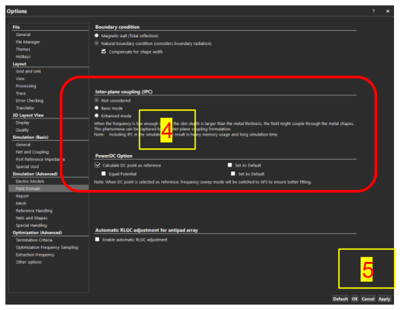Select IPC Not considered option
This screenshot has height=310, width=400.
[97, 100]
